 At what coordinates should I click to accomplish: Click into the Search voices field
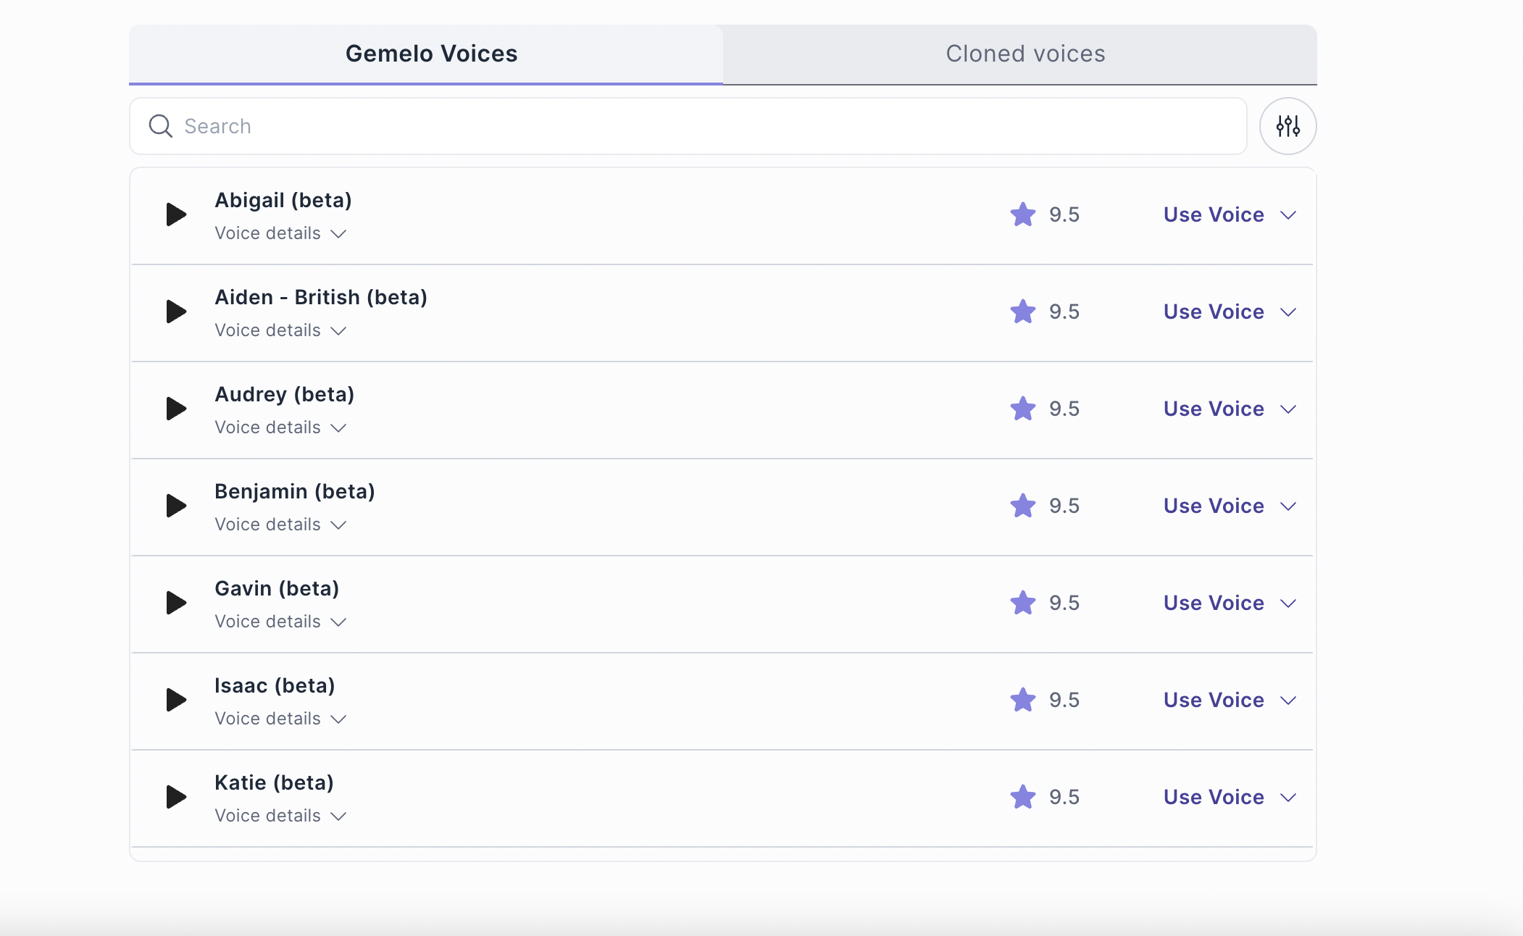[x=688, y=126]
